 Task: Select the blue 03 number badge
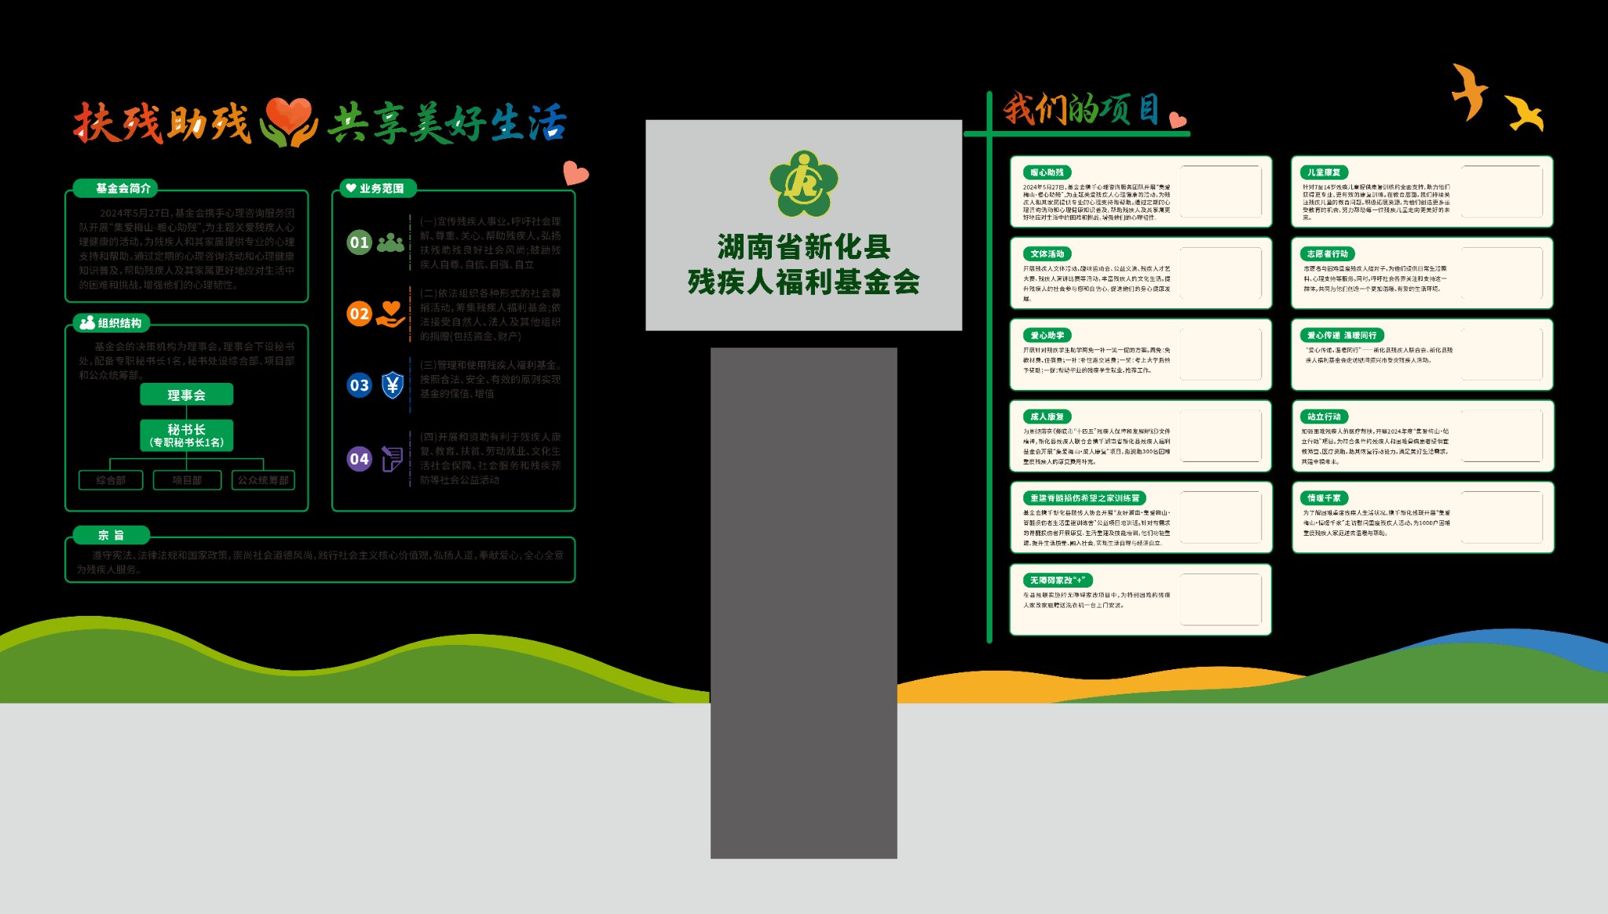359,385
